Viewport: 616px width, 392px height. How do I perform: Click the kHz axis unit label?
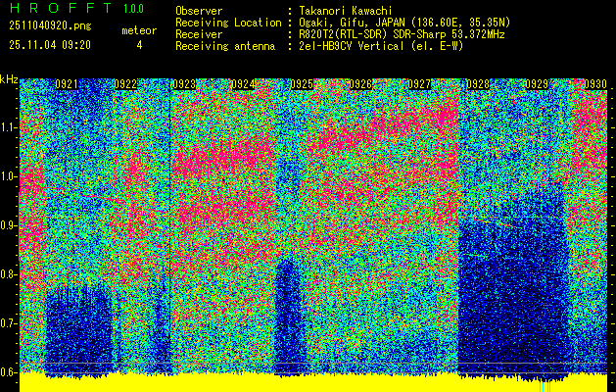pos(9,79)
